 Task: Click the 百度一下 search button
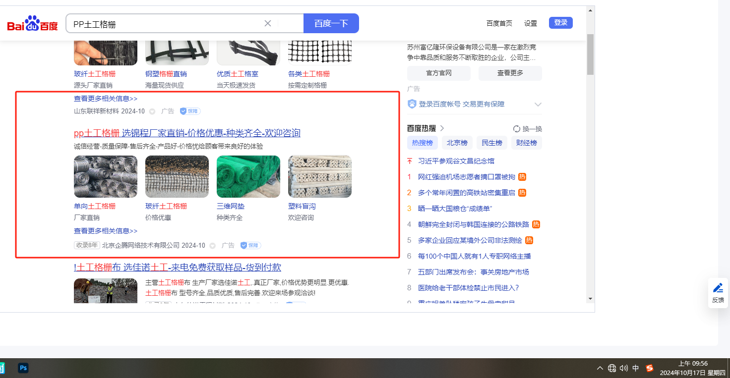point(331,23)
